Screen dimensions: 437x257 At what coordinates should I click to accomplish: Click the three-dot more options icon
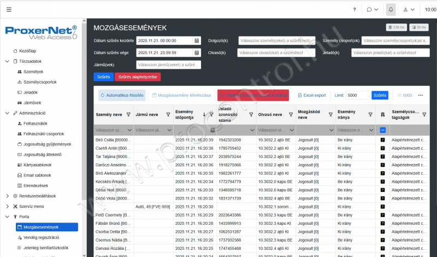(421, 95)
